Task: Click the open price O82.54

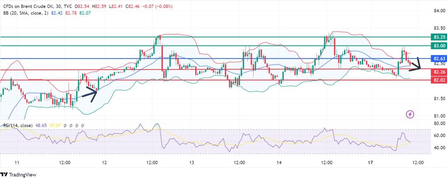Action: pyautogui.click(x=82, y=6)
